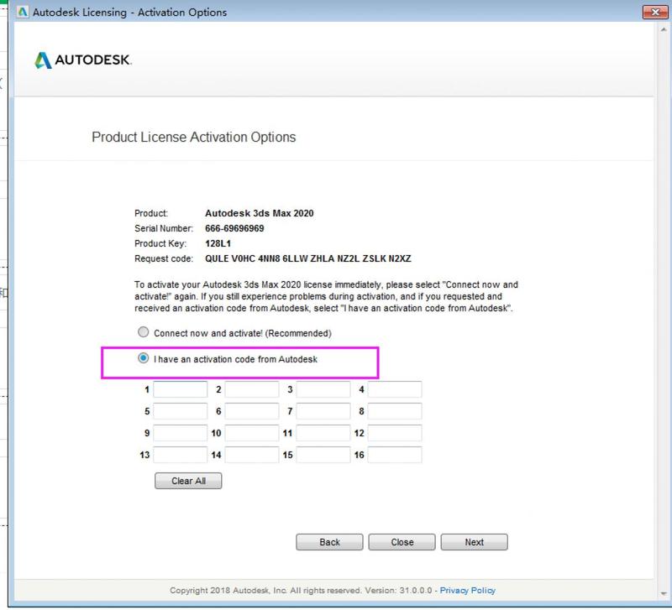The image size is (672, 610).
Task: Click activation code field 5
Action: (181, 411)
